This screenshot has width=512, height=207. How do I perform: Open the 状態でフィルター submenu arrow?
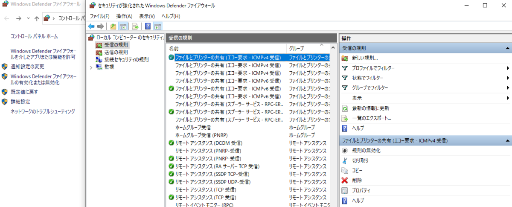tap(508, 78)
